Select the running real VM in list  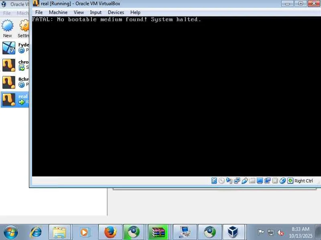[15, 99]
